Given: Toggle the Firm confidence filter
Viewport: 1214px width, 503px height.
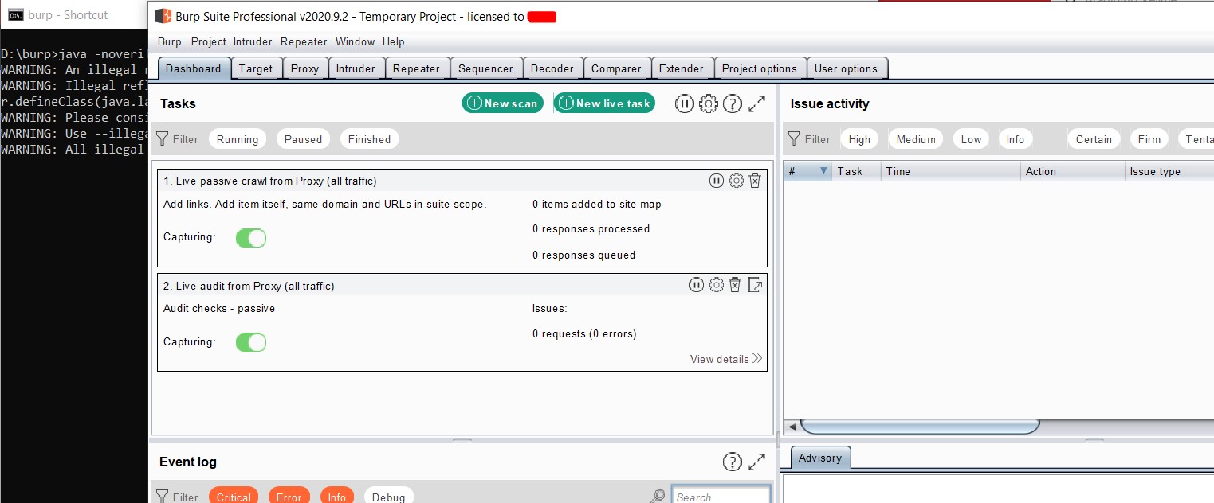Looking at the screenshot, I should tap(1149, 139).
